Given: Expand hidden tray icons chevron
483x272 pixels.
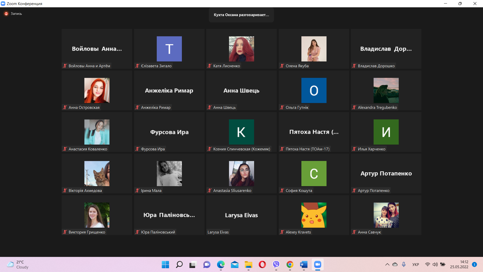Looking at the screenshot, I should click(387, 264).
